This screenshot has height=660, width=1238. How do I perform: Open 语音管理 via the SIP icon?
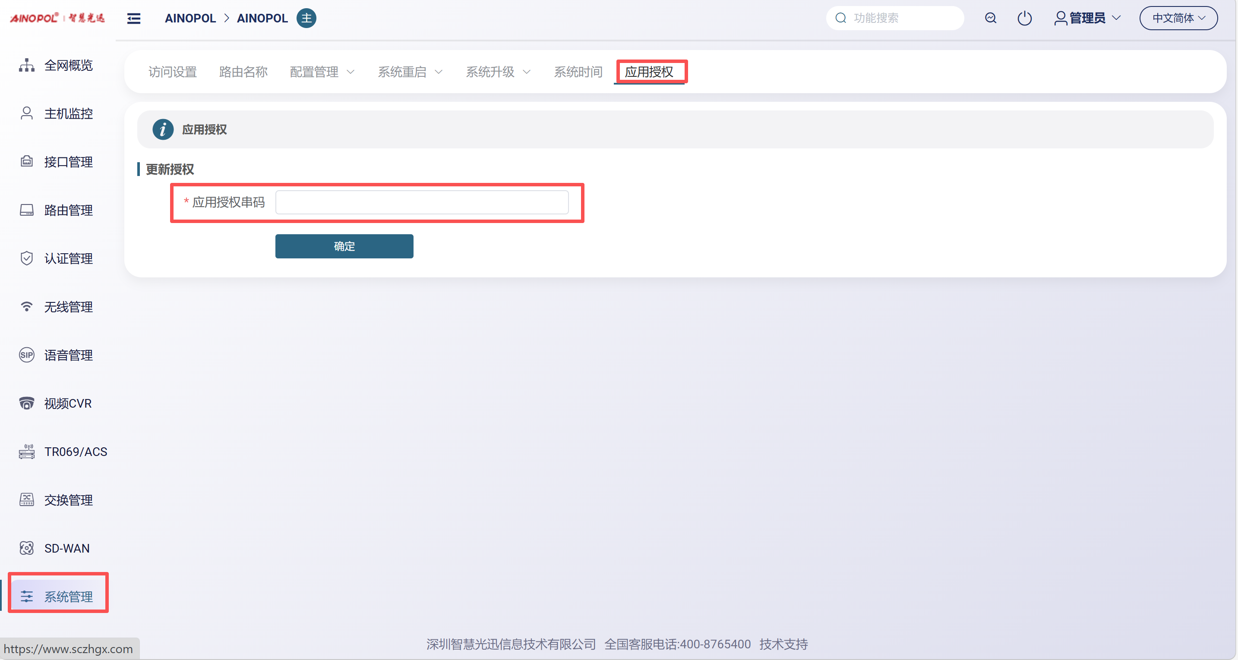pyautogui.click(x=26, y=355)
